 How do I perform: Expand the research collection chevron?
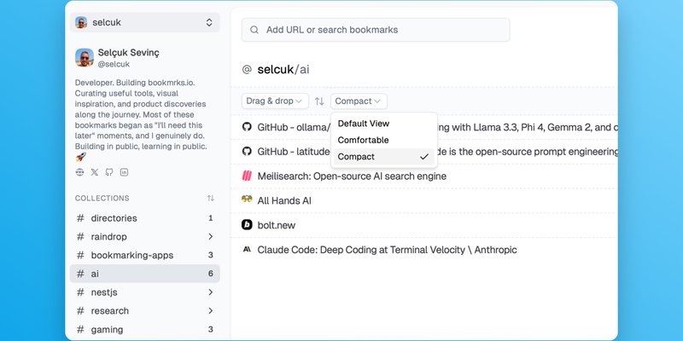click(210, 311)
